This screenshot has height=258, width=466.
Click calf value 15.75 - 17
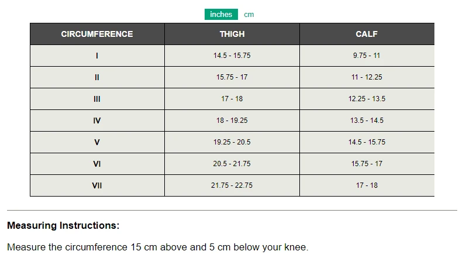pyautogui.click(x=367, y=164)
